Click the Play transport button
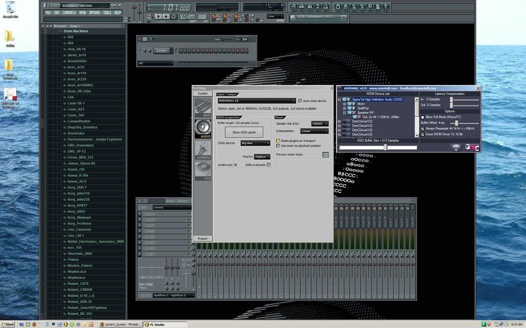526x328 pixels. coord(158,16)
